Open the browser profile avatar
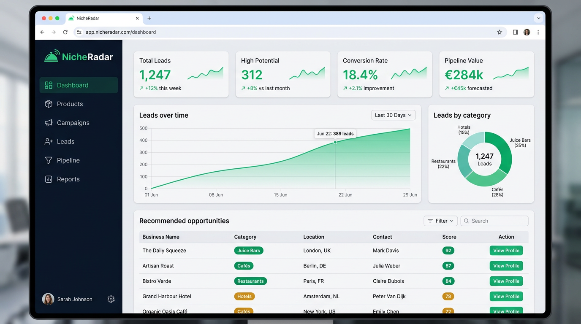The image size is (581, 324). coord(527,32)
